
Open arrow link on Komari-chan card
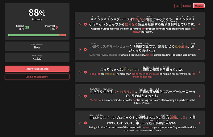pyautogui.click(x=199, y=72)
